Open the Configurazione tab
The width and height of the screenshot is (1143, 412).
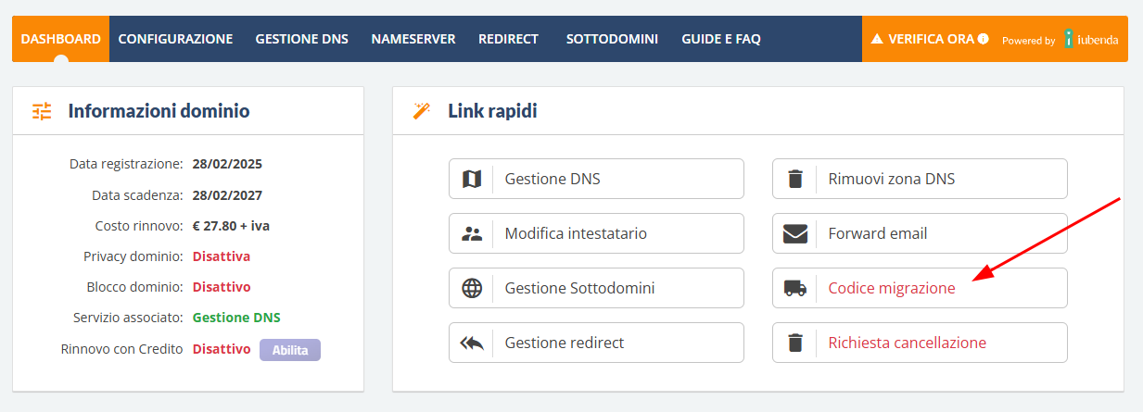coord(175,39)
